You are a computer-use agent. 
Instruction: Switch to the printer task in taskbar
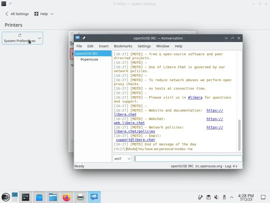pos(80,197)
